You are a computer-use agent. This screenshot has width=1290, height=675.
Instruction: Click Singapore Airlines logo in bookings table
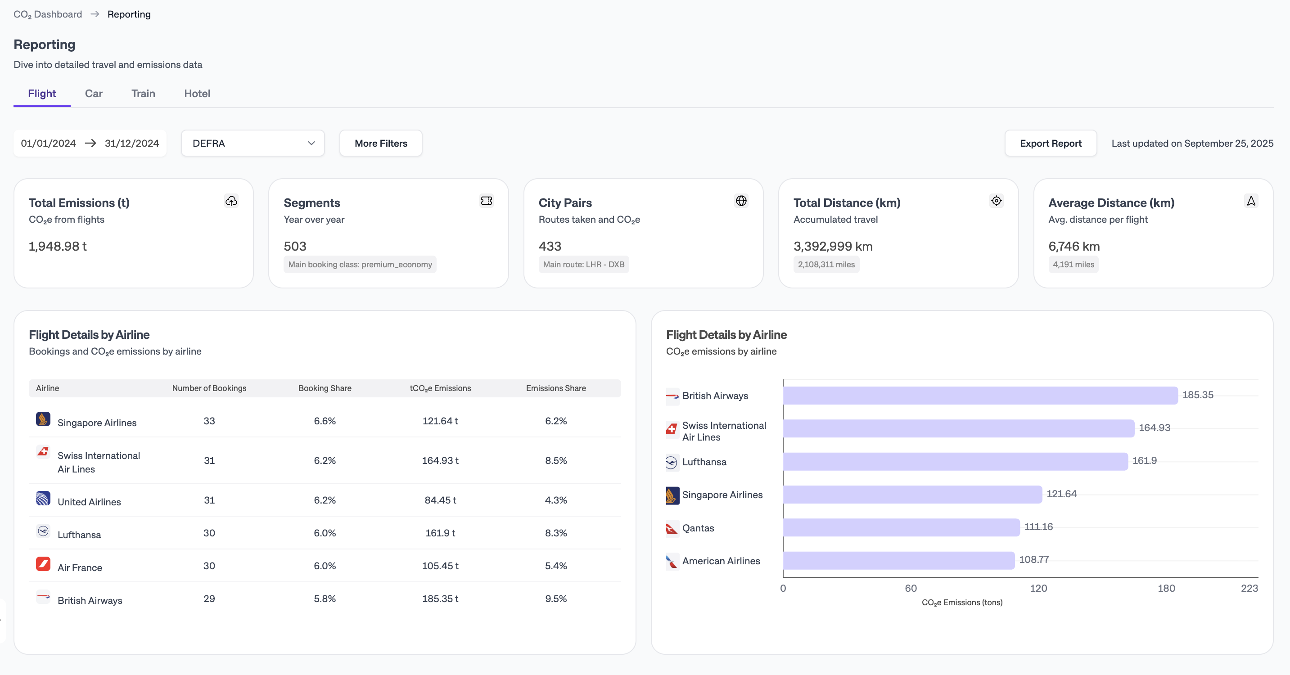click(x=43, y=418)
